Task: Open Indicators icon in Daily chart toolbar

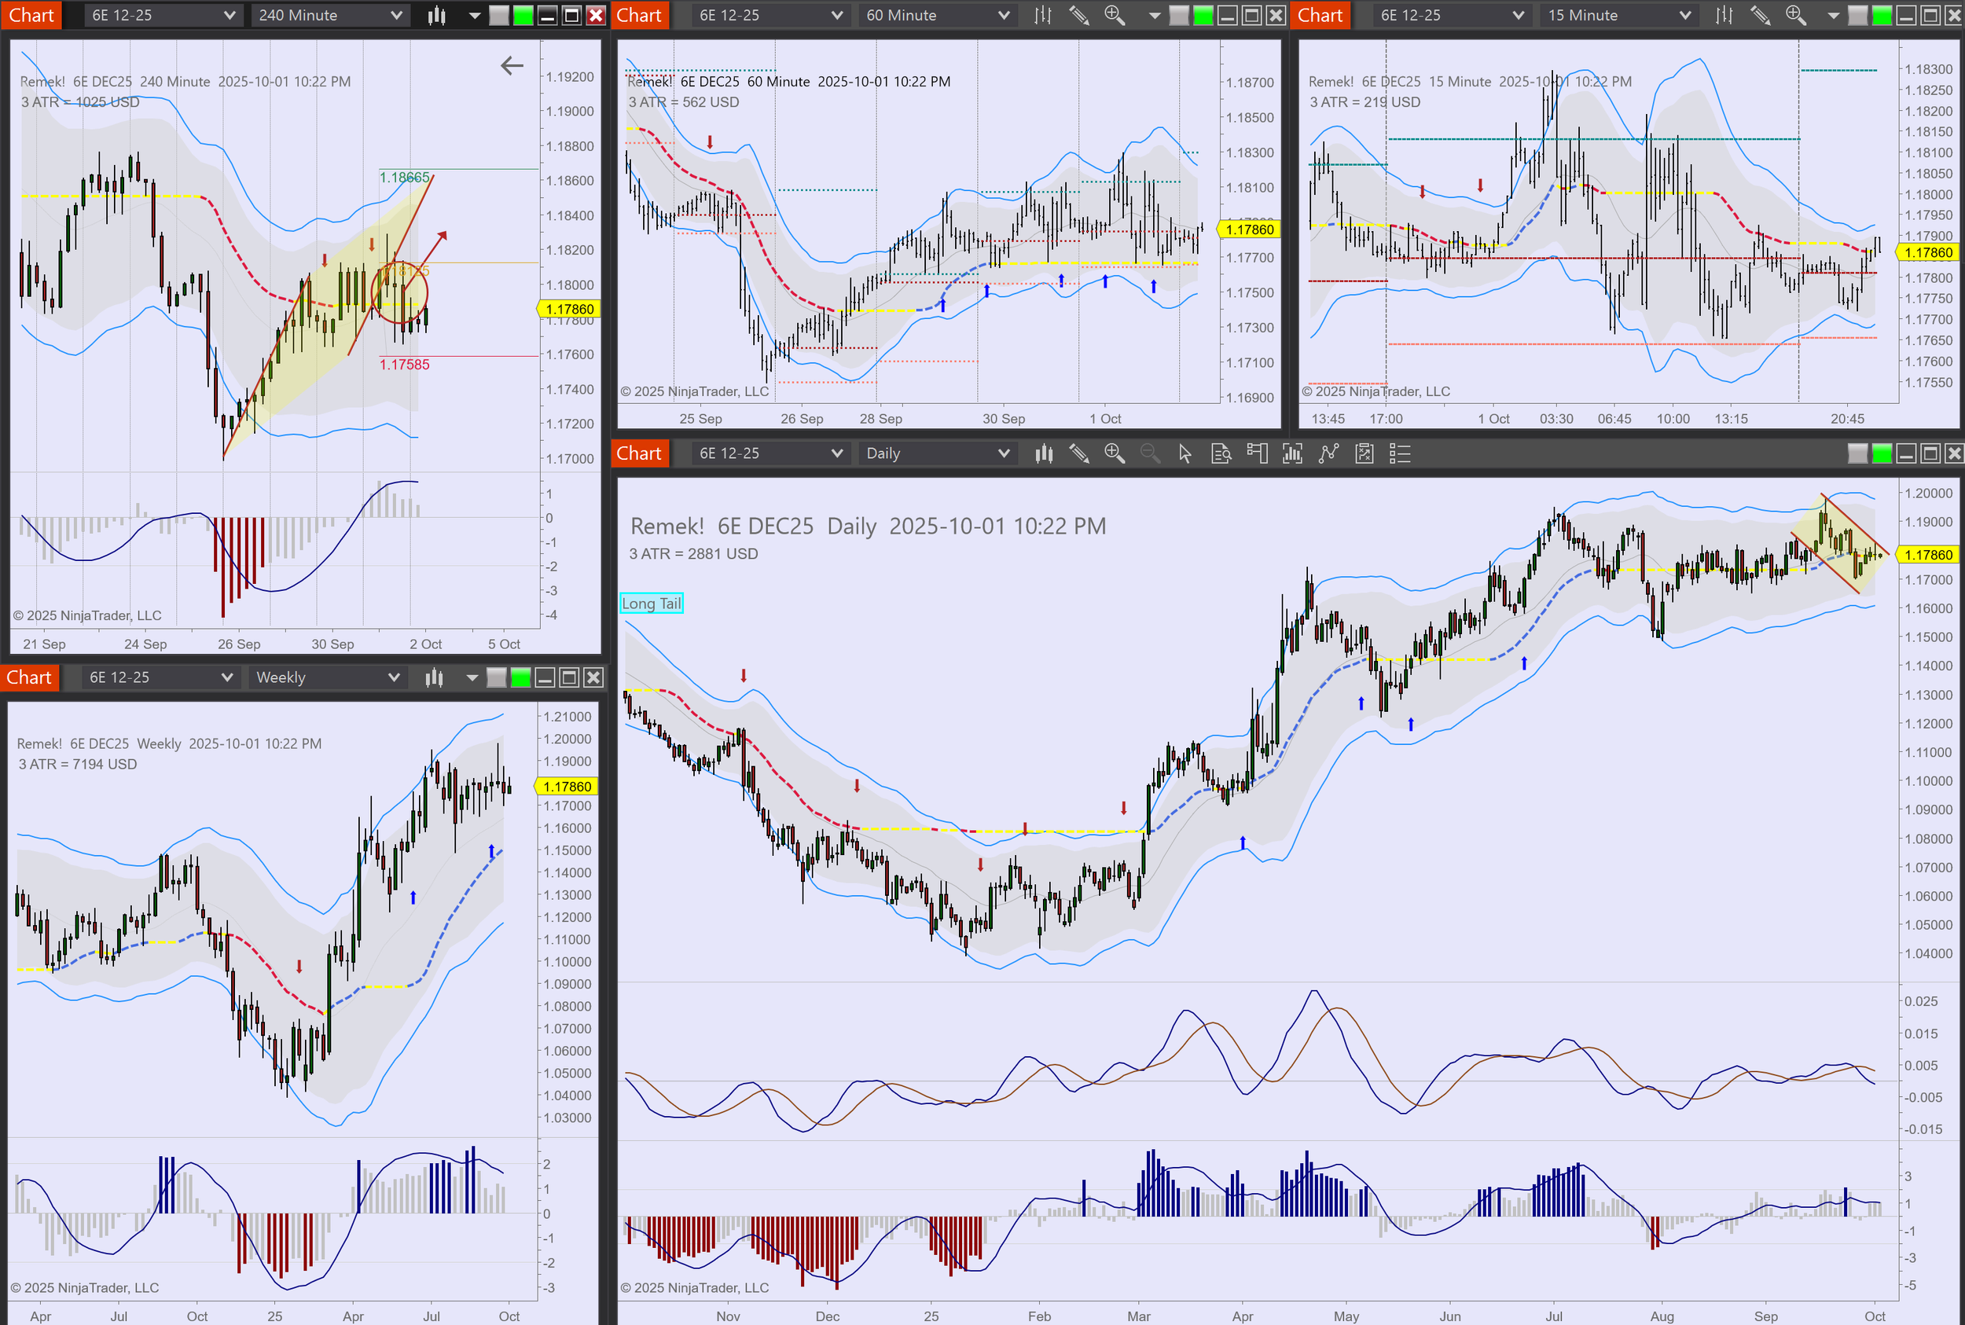Action: pyautogui.click(x=1292, y=453)
